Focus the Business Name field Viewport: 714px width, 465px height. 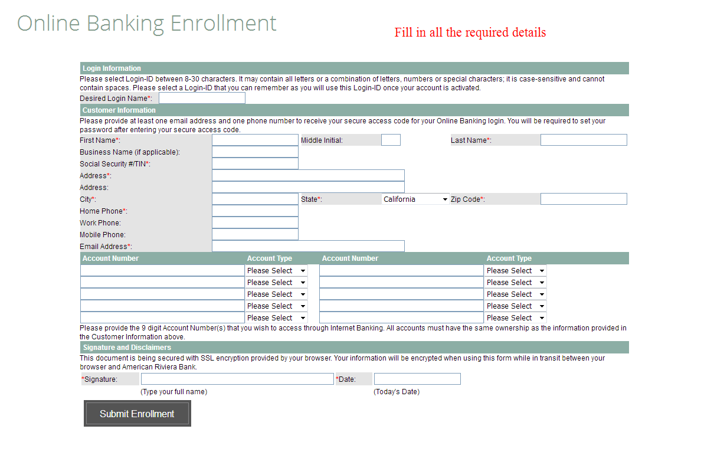click(255, 152)
